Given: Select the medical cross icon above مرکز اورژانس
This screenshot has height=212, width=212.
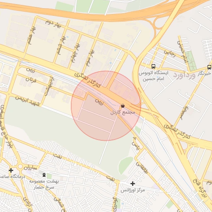Looking at the screenshot, I should tap(132, 183).
